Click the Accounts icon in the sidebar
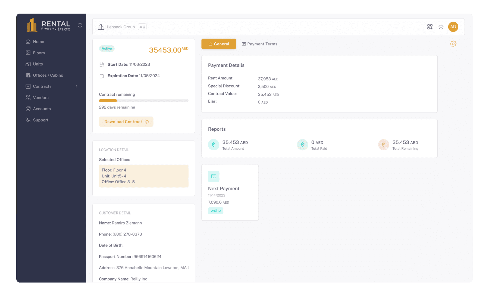The width and height of the screenshot is (489, 296). (28, 109)
